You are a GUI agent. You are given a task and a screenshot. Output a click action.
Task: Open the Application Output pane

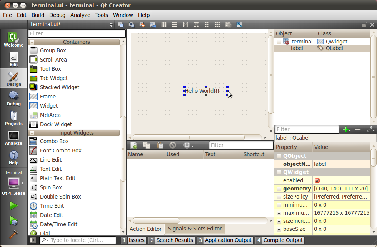pos(225,240)
